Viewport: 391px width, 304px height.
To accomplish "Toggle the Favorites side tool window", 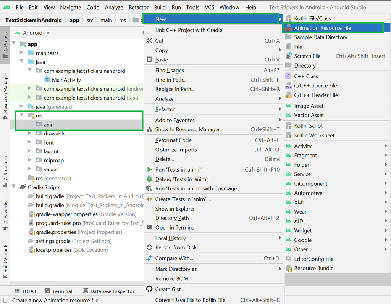I will pyautogui.click(x=5, y=215).
